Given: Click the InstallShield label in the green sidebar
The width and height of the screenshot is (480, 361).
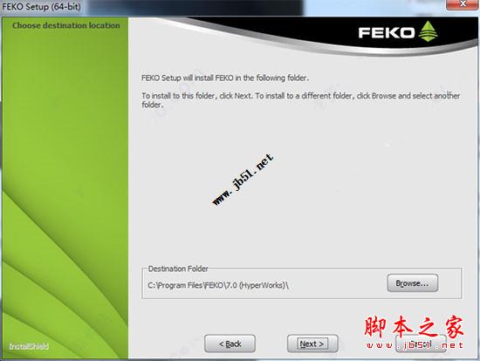Looking at the screenshot, I should tap(29, 346).
